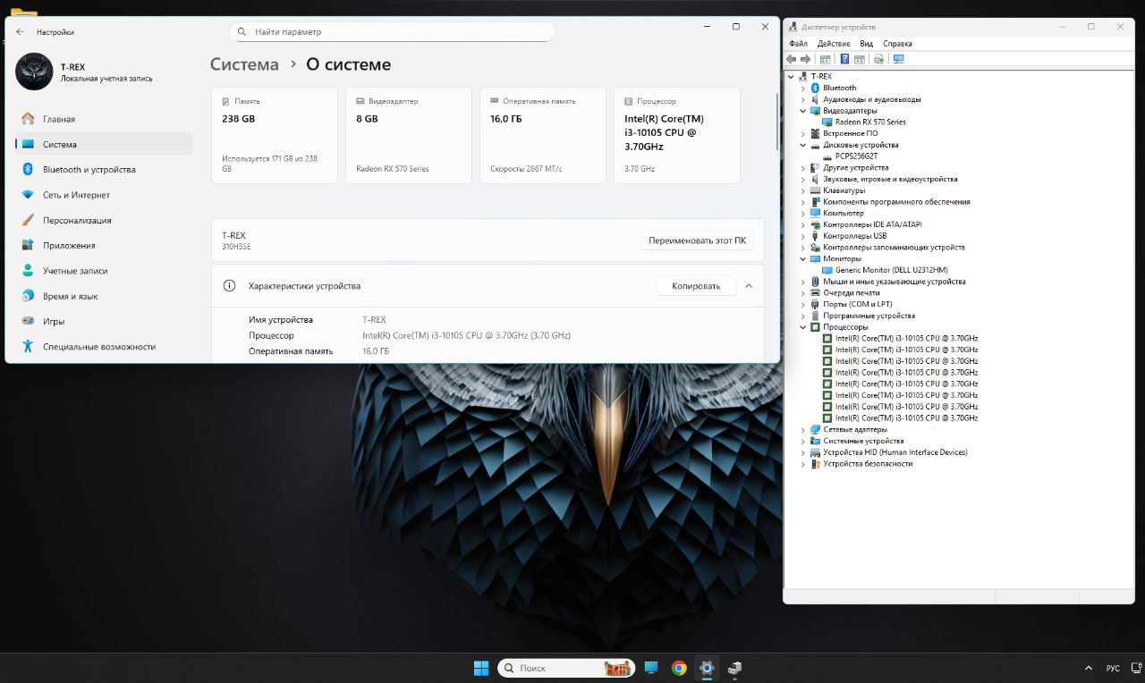Collapse the Характеристики устройства section
The image size is (1145, 683).
coord(749,285)
